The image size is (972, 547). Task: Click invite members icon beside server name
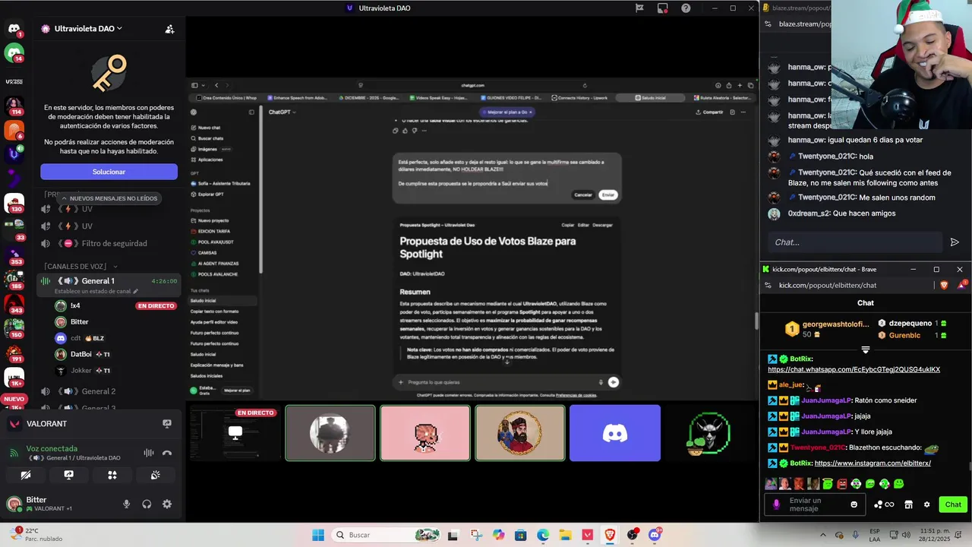[x=169, y=29]
